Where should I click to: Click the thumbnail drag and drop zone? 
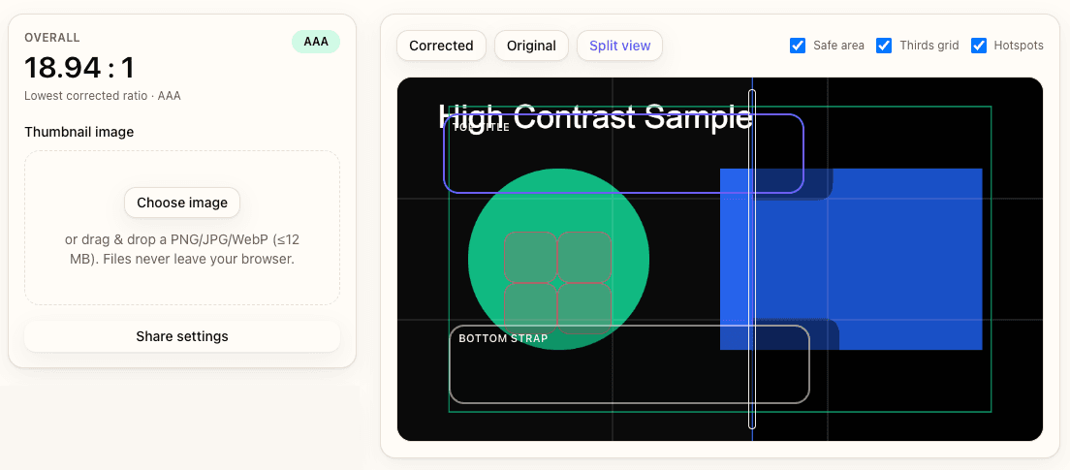point(181,227)
